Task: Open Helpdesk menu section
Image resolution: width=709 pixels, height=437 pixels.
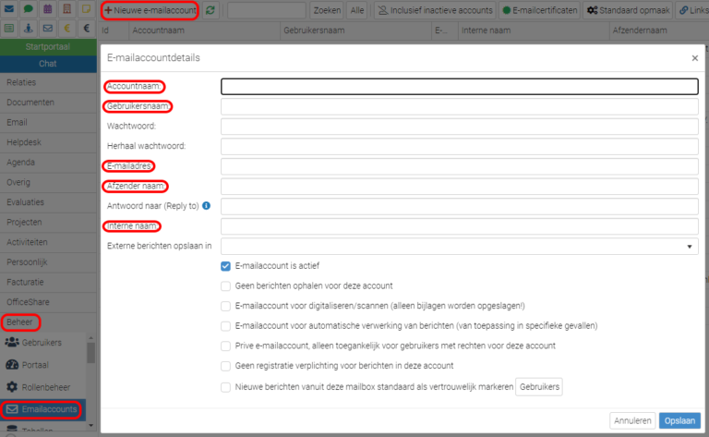Action: (x=48, y=142)
